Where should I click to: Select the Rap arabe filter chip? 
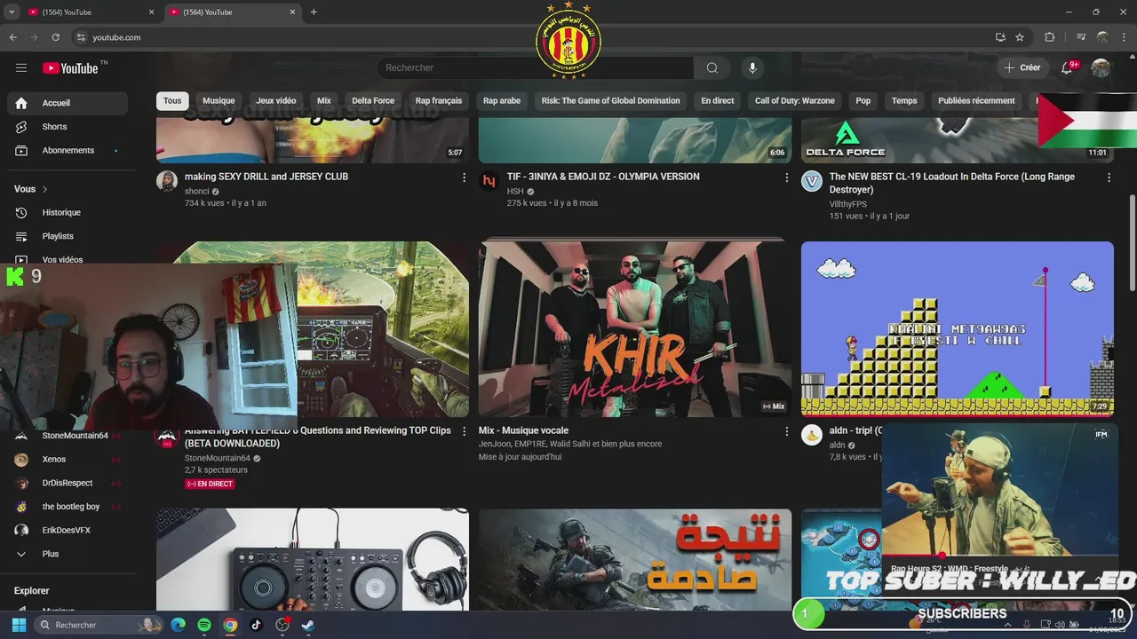click(x=502, y=101)
